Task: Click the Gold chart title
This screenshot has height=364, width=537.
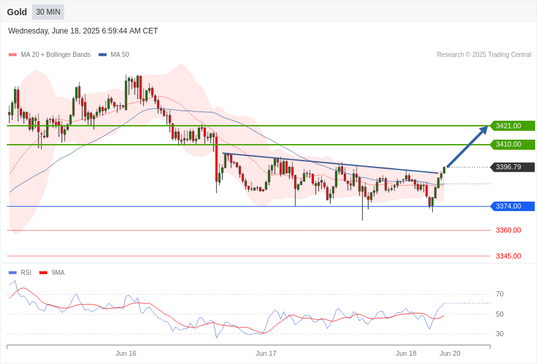Action: point(17,12)
